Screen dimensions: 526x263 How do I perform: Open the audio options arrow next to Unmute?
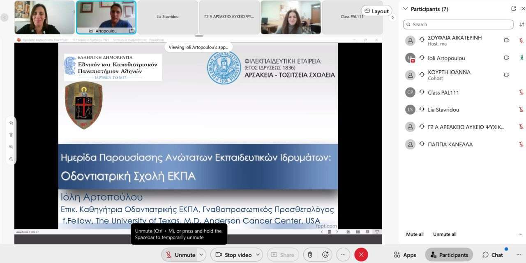(201, 255)
